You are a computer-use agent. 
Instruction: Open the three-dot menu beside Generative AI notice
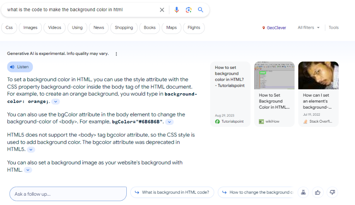point(116,54)
